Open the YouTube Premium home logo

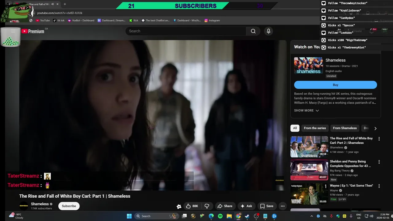[33, 31]
